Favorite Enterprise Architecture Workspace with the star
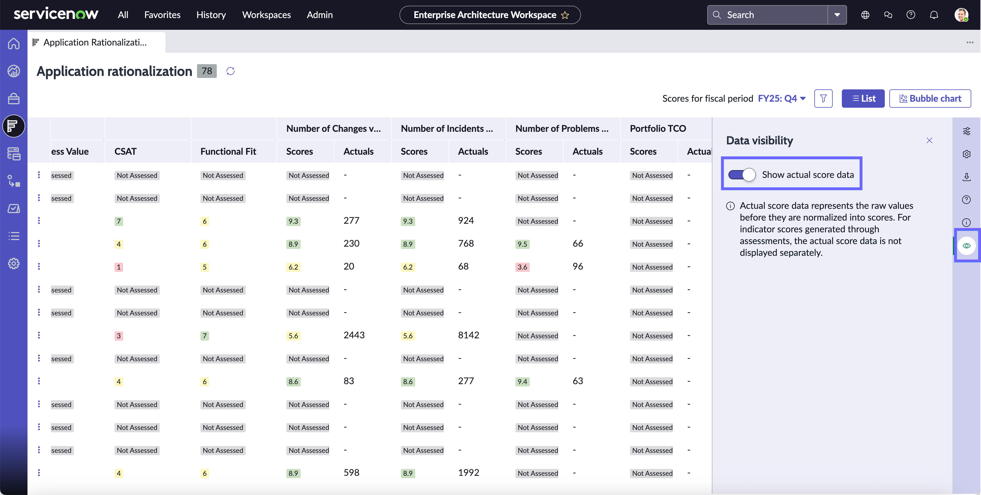 565,15
